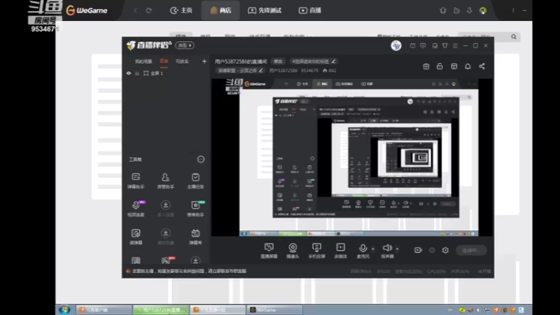Click the stream connecting button at bottom right

pos(471,251)
